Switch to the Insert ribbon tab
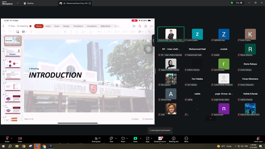Image resolution: width=265 pixels, height=149 pixels. click(48, 26)
